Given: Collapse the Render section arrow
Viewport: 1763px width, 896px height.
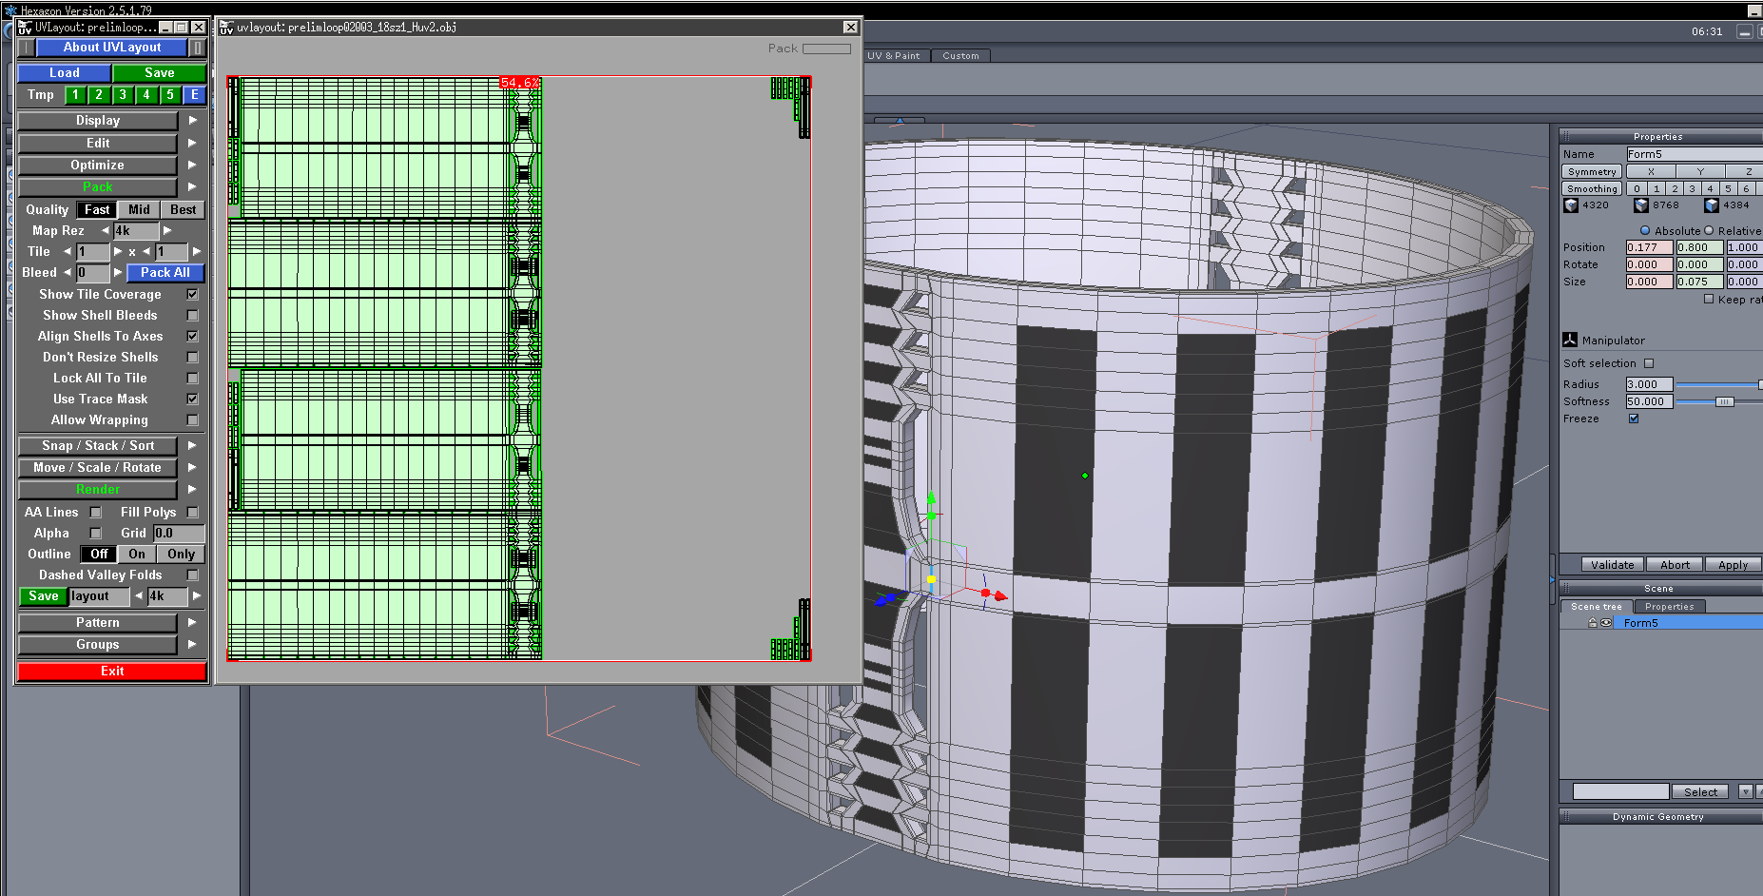Looking at the screenshot, I should point(193,490).
